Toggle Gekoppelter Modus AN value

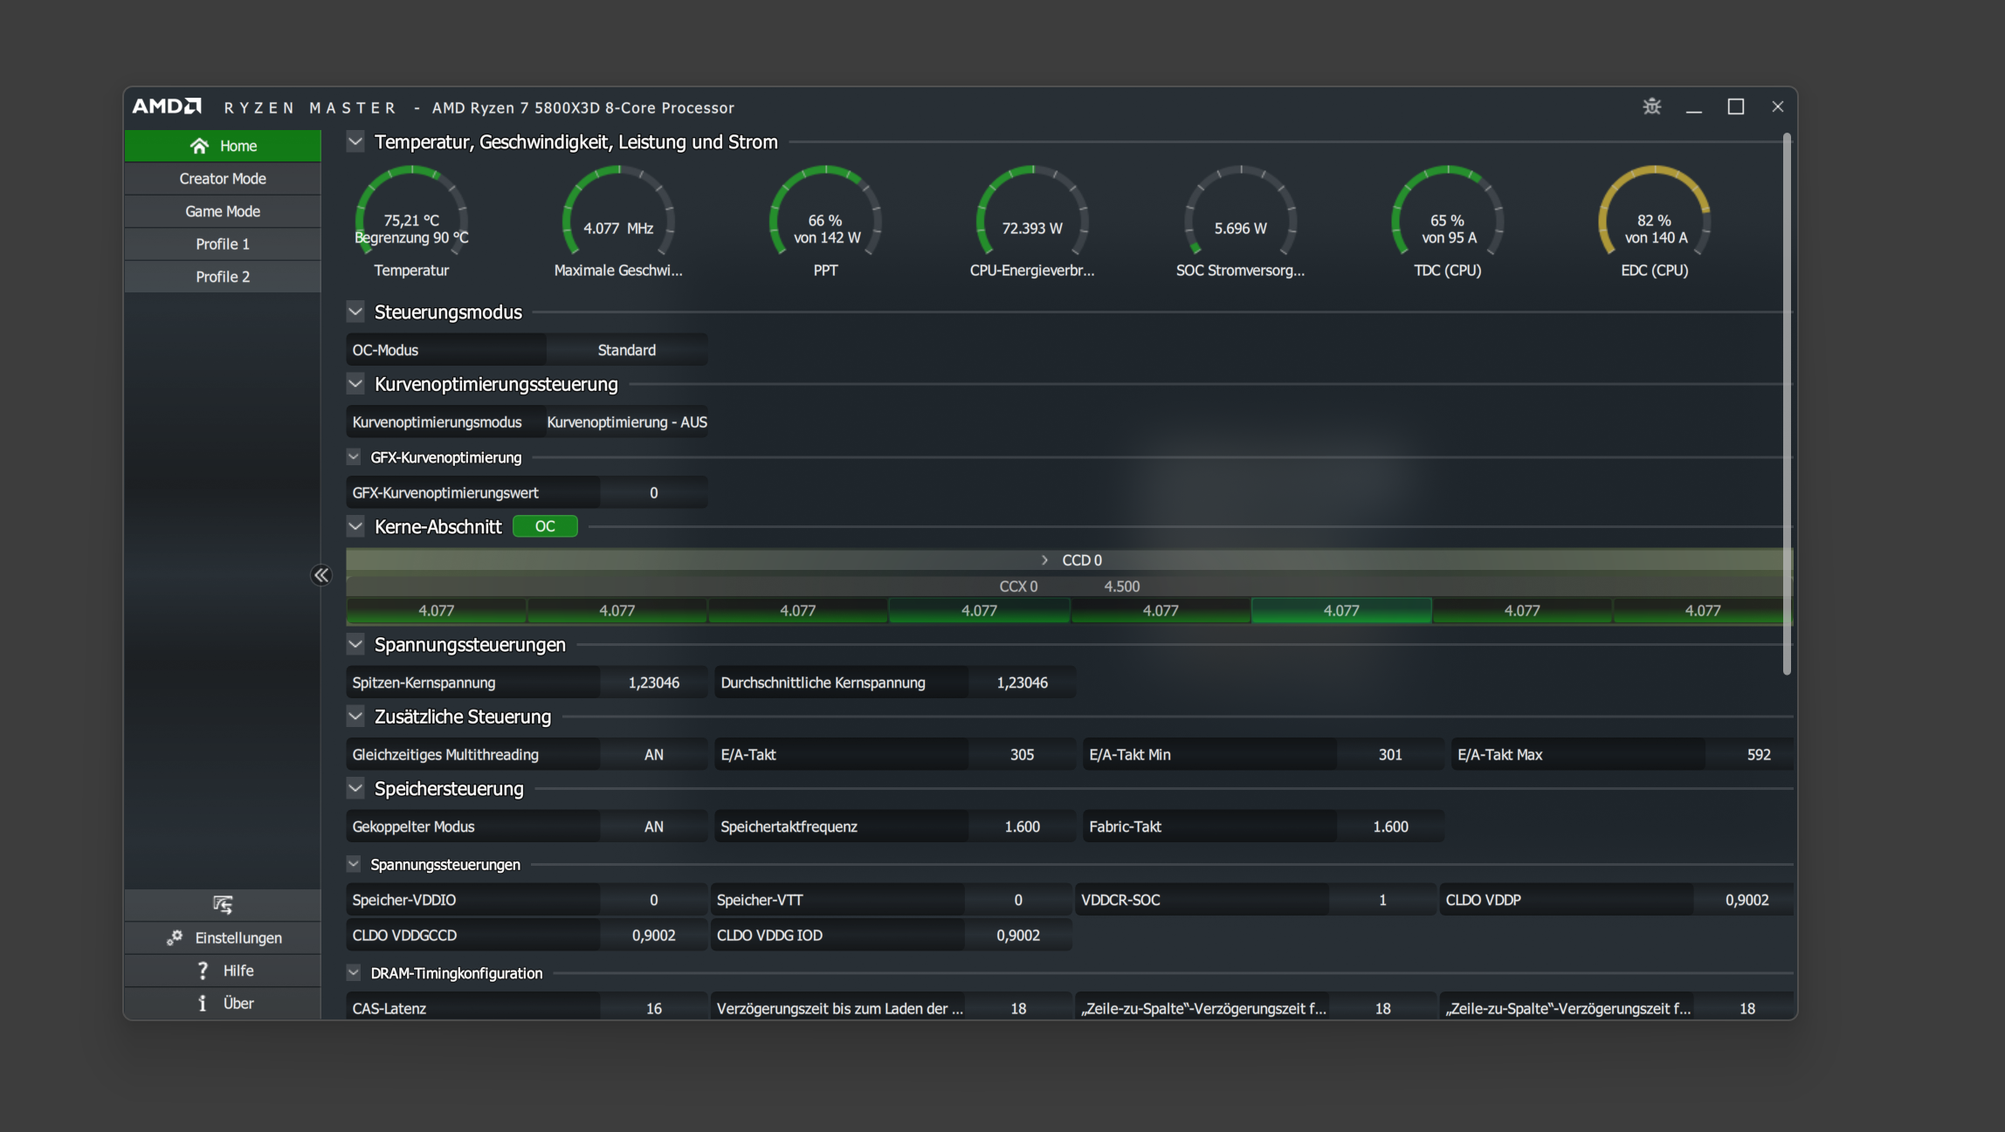(x=653, y=827)
